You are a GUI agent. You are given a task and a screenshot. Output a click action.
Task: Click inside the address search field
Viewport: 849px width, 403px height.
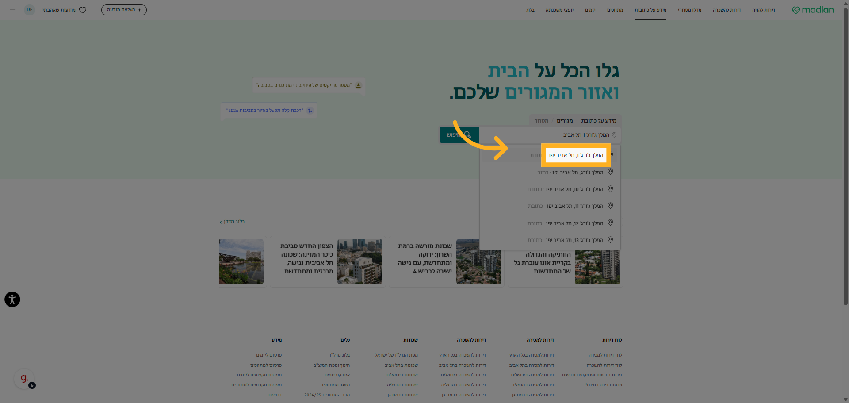click(553, 134)
